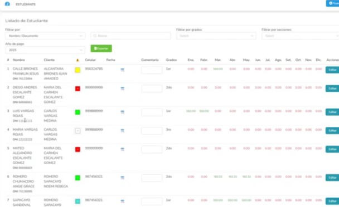Viewport: 339px width, 207px height.
Task: Open the Año de pago 2025 dropdown
Action: click(45, 50)
